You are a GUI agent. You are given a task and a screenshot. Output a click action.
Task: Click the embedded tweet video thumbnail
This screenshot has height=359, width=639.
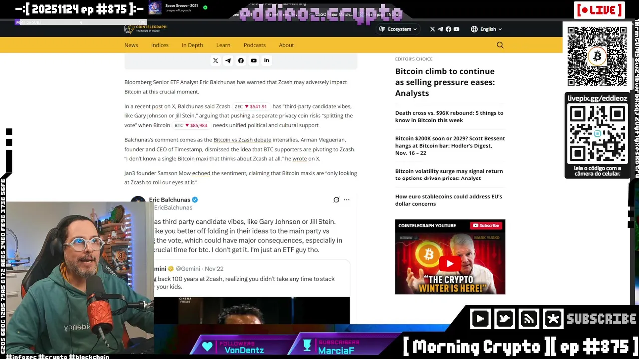coord(252,310)
